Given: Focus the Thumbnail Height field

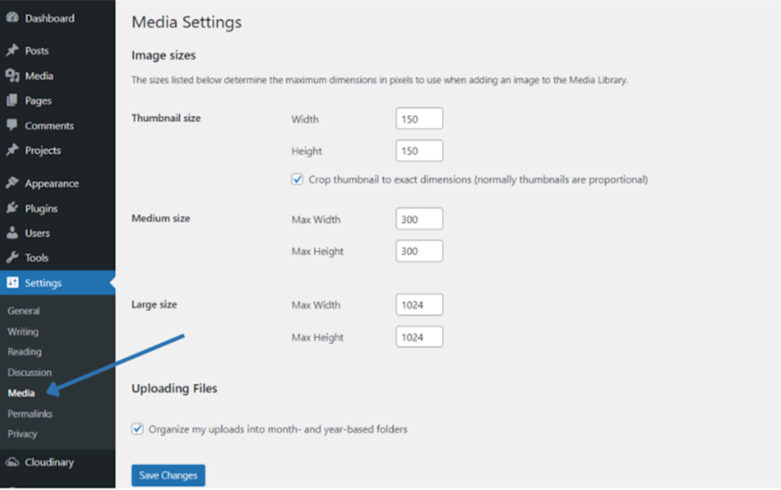Looking at the screenshot, I should click(x=419, y=151).
